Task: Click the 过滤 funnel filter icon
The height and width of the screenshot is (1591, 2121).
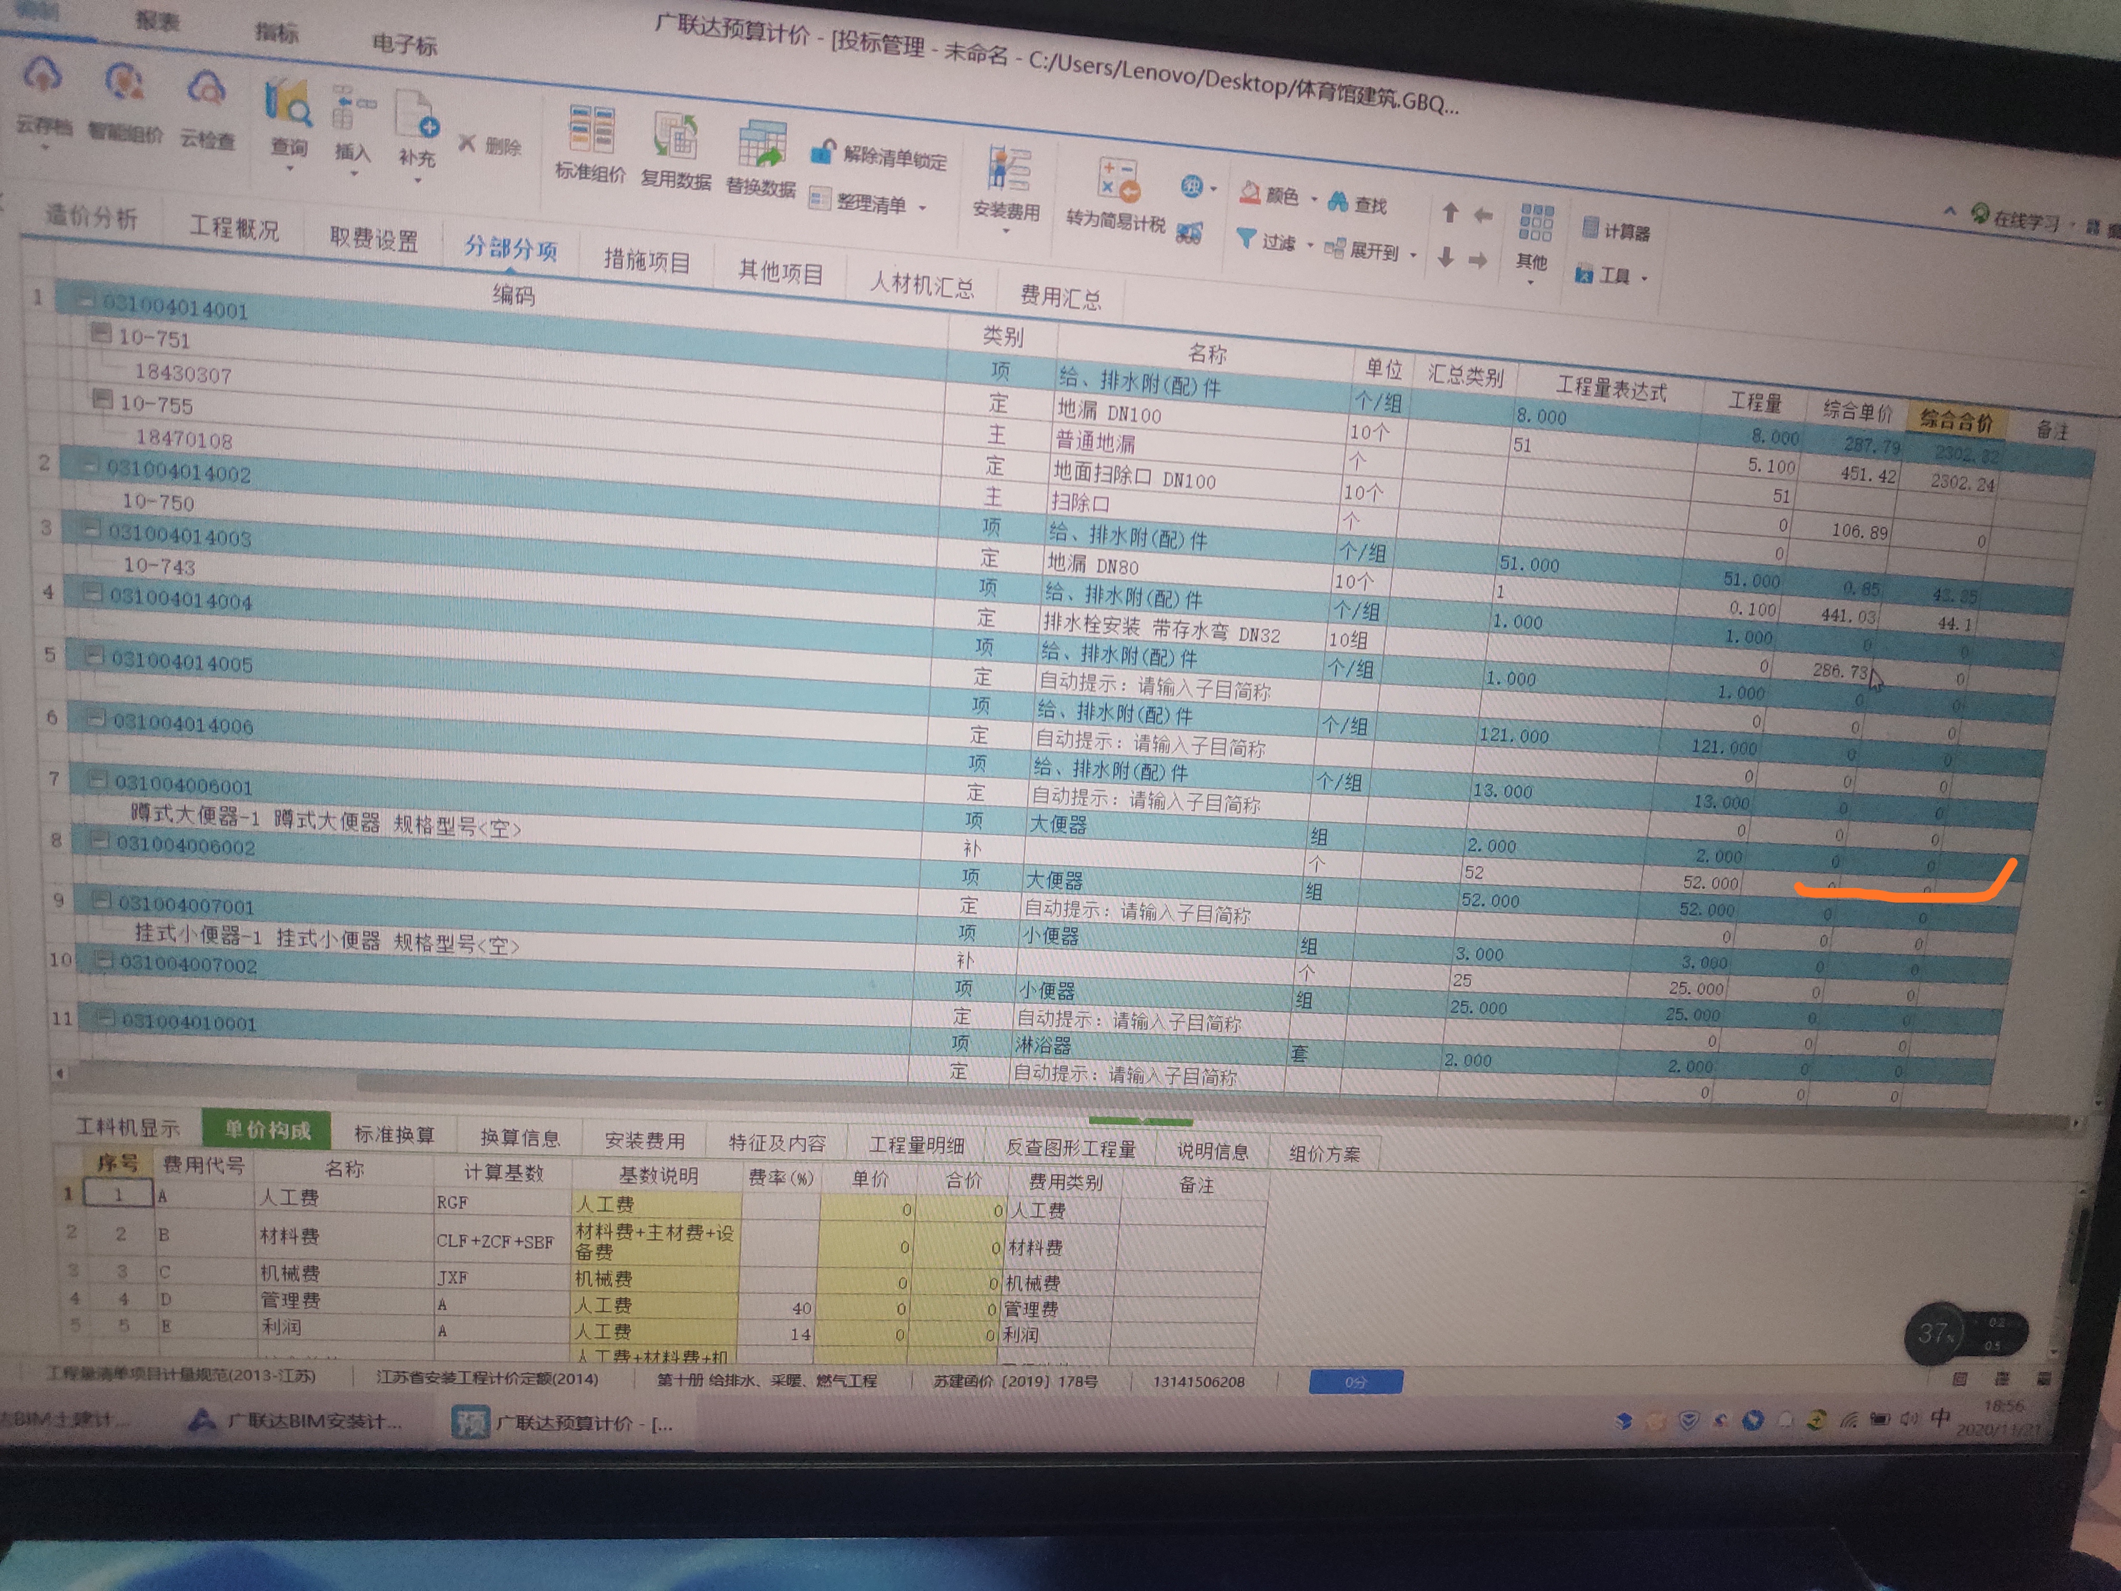Action: (1246, 238)
